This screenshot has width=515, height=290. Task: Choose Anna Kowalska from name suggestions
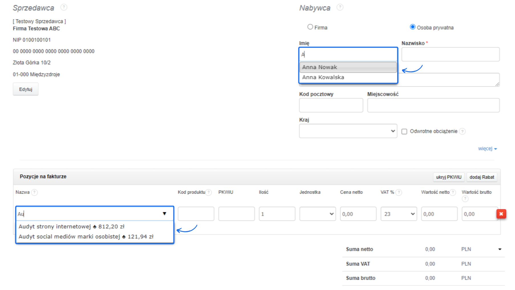tap(323, 77)
